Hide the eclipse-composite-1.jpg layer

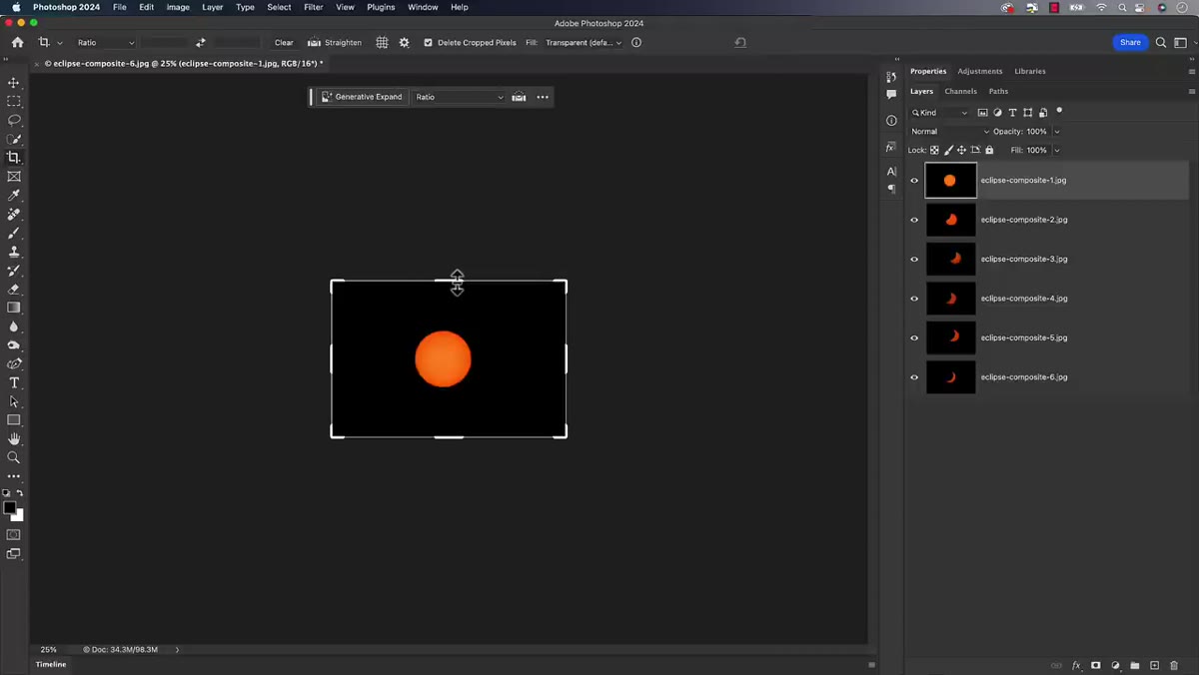914,181
